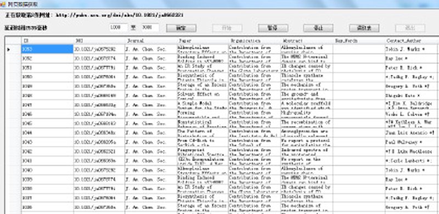Click Abstract cell 'A molecular scaffold' in row 1047

(x=307, y=105)
